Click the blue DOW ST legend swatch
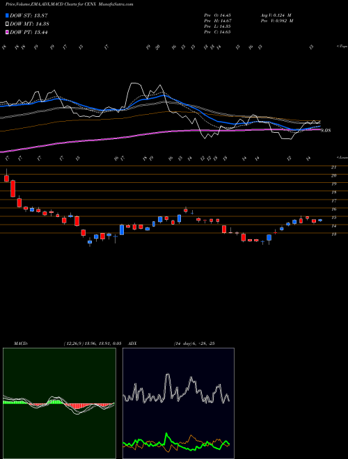 pos(7,16)
